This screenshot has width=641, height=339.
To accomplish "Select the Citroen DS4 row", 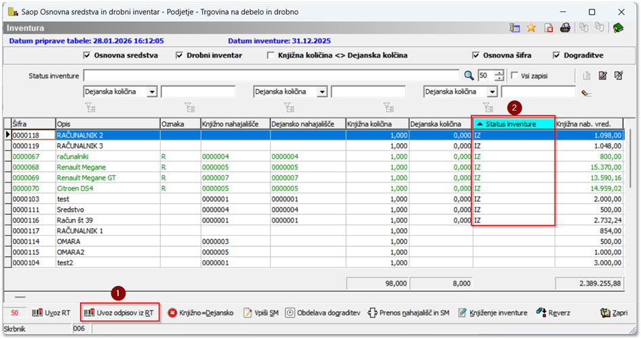I will tap(317, 188).
